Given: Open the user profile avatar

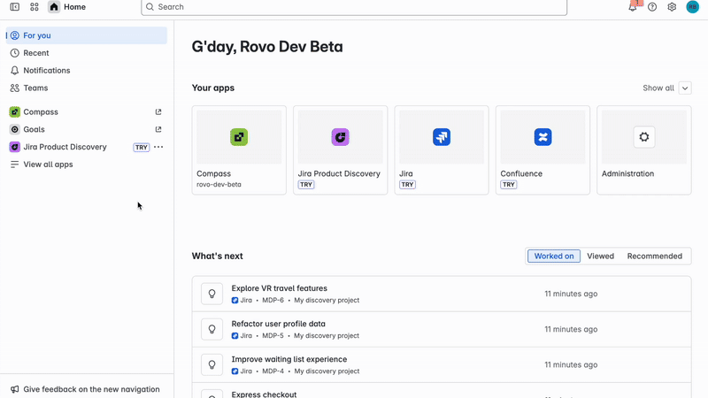Looking at the screenshot, I should tap(692, 7).
